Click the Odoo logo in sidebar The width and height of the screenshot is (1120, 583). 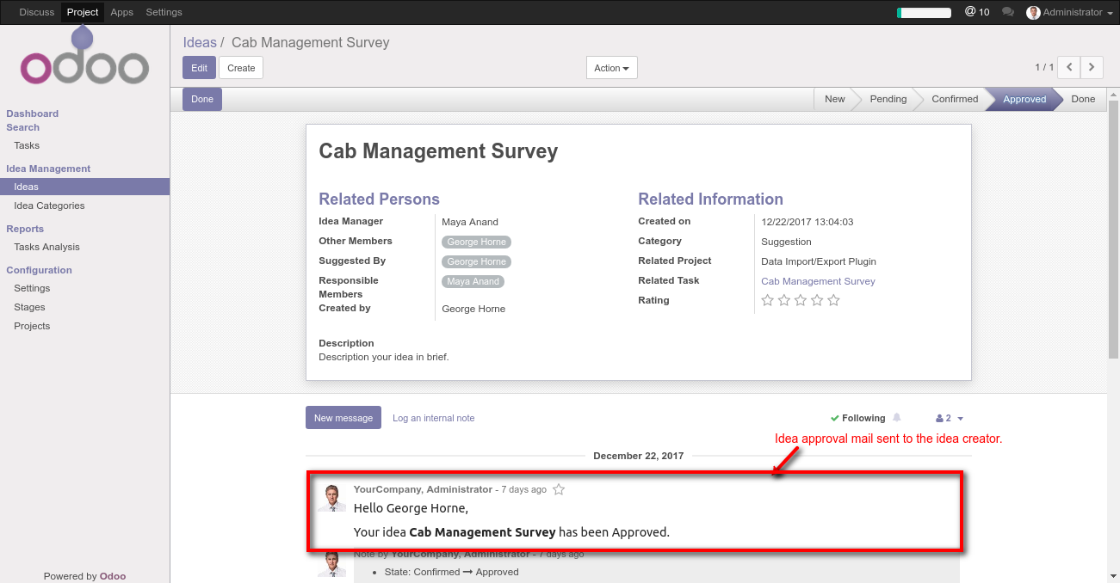click(x=84, y=57)
